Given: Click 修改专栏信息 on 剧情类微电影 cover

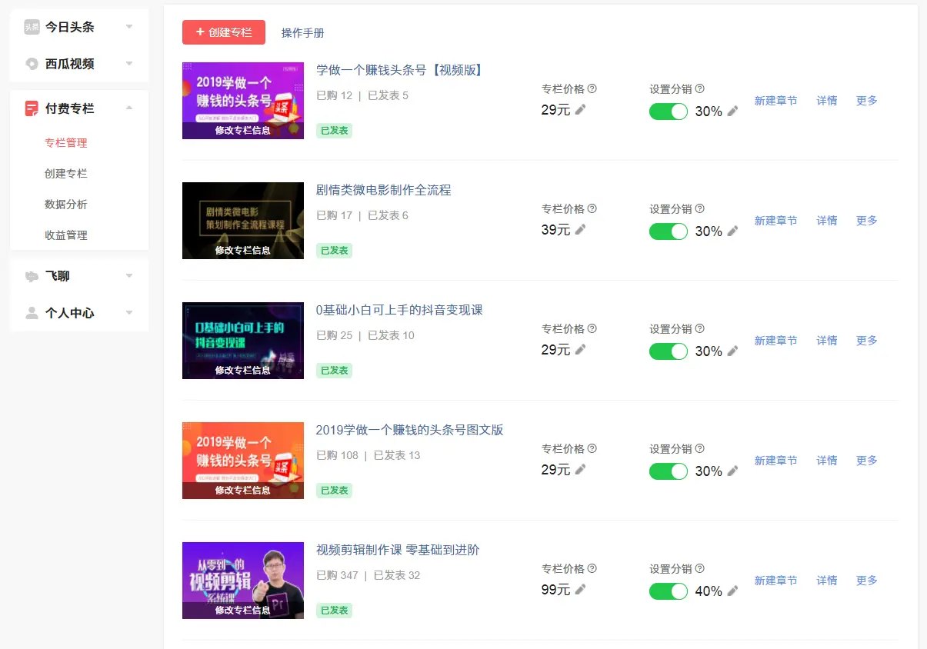Looking at the screenshot, I should (x=243, y=251).
